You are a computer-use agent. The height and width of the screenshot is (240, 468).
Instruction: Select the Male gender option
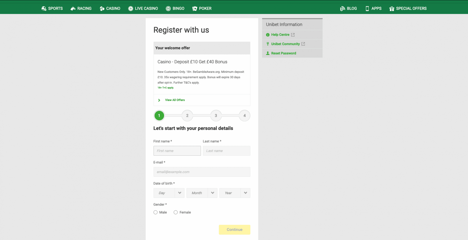(x=156, y=212)
